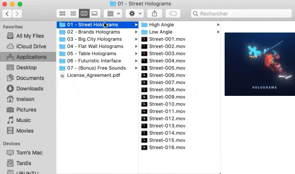Screen dimensions: 295x174
Task: Expand arrow next to High Angle
Action: point(218,24)
